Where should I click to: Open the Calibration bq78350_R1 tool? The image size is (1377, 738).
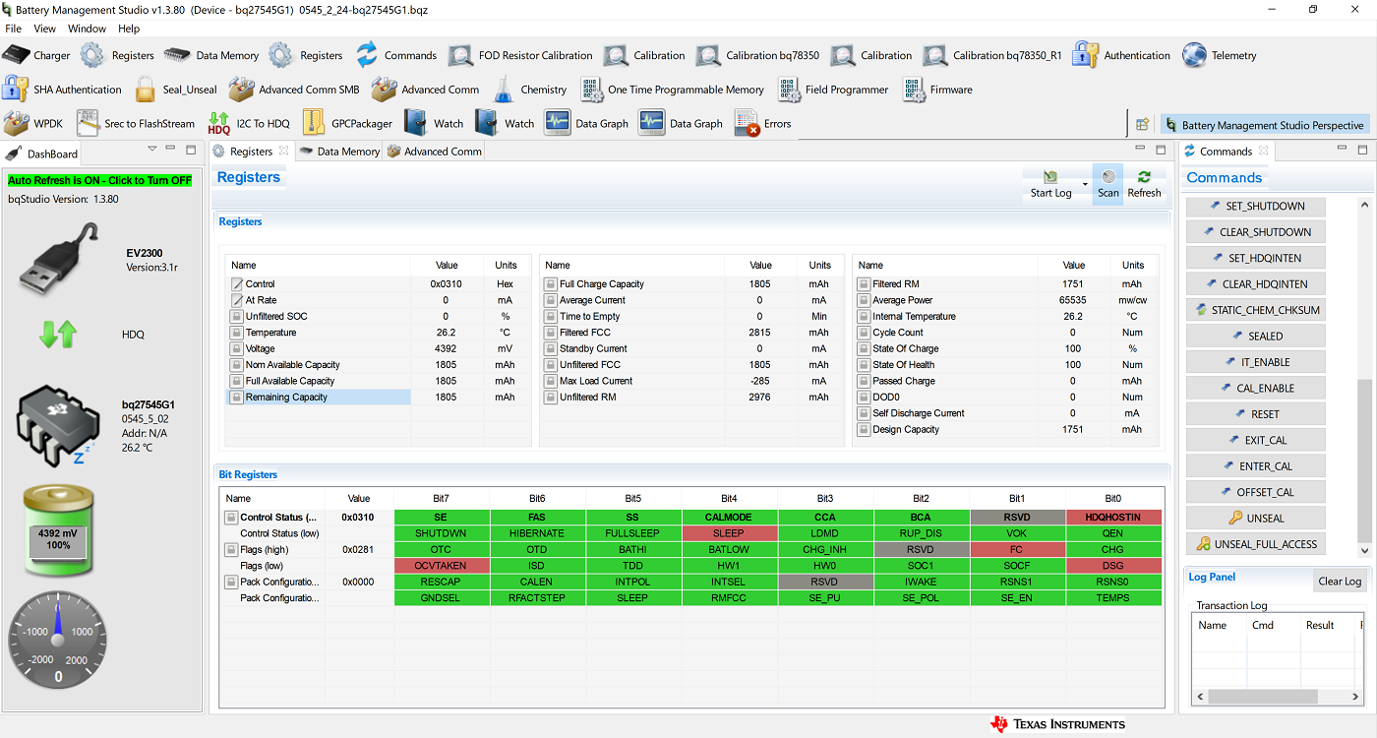tap(993, 55)
